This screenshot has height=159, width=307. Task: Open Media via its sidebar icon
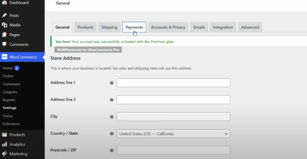[x=4, y=25]
